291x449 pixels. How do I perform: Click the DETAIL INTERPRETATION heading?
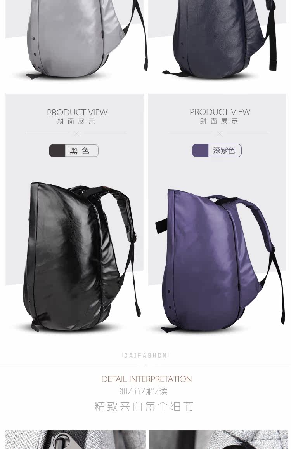pos(147,379)
